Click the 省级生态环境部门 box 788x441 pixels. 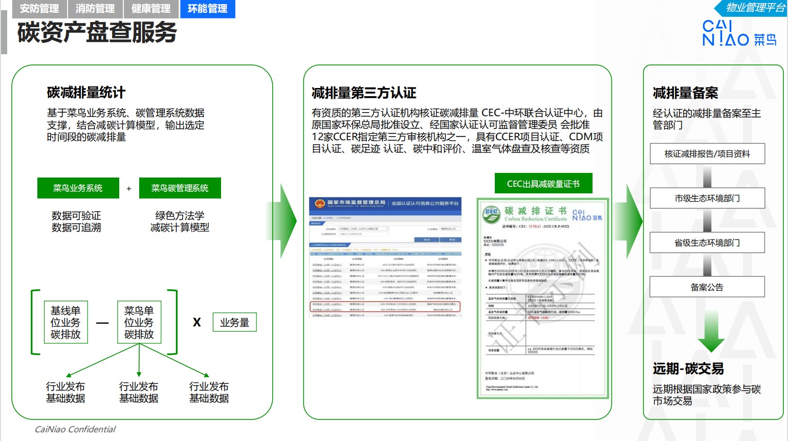707,242
